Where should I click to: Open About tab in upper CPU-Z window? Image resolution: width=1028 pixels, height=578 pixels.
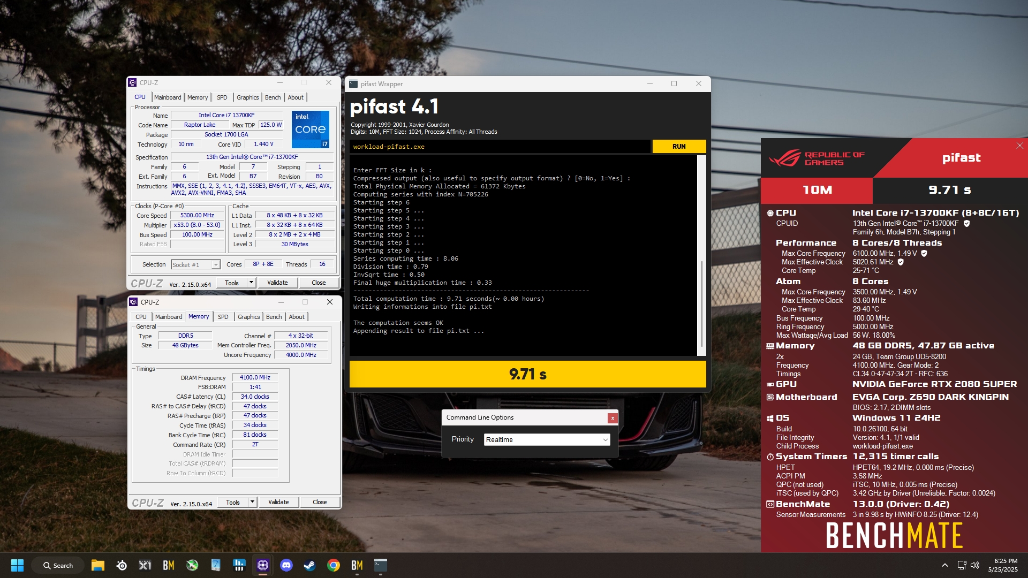tap(296, 97)
